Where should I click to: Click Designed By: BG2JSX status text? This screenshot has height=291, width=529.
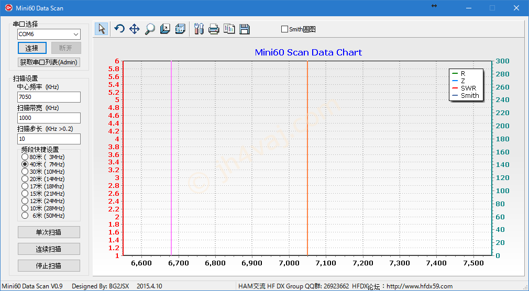point(101,286)
